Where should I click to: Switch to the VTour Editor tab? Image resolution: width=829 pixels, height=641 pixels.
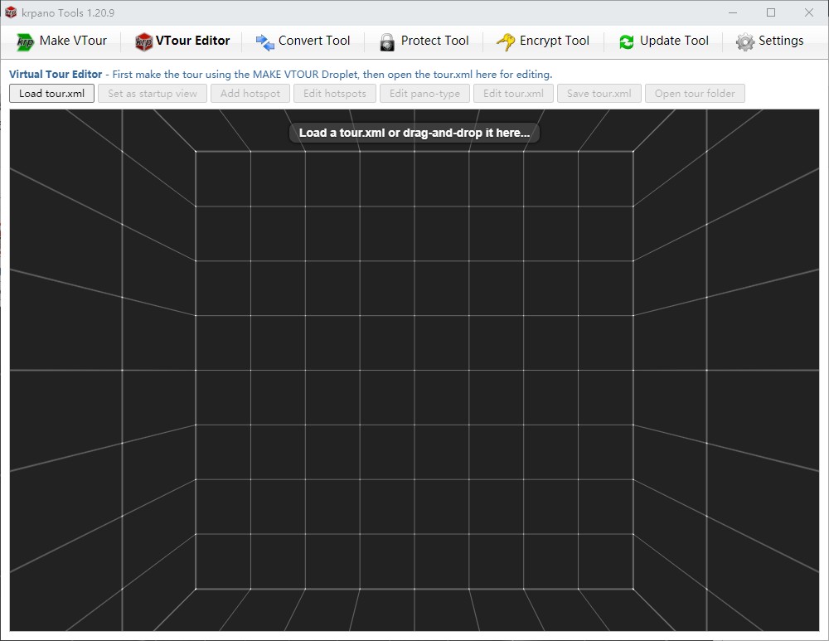pyautogui.click(x=182, y=41)
